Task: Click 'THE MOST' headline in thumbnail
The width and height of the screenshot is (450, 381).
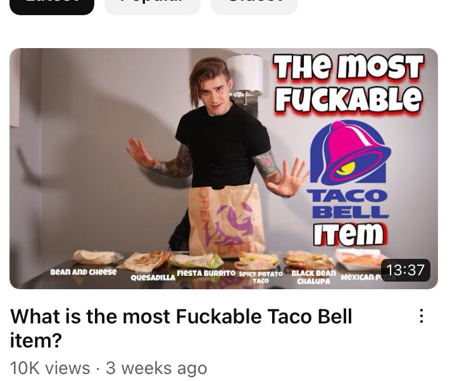Action: (x=348, y=66)
